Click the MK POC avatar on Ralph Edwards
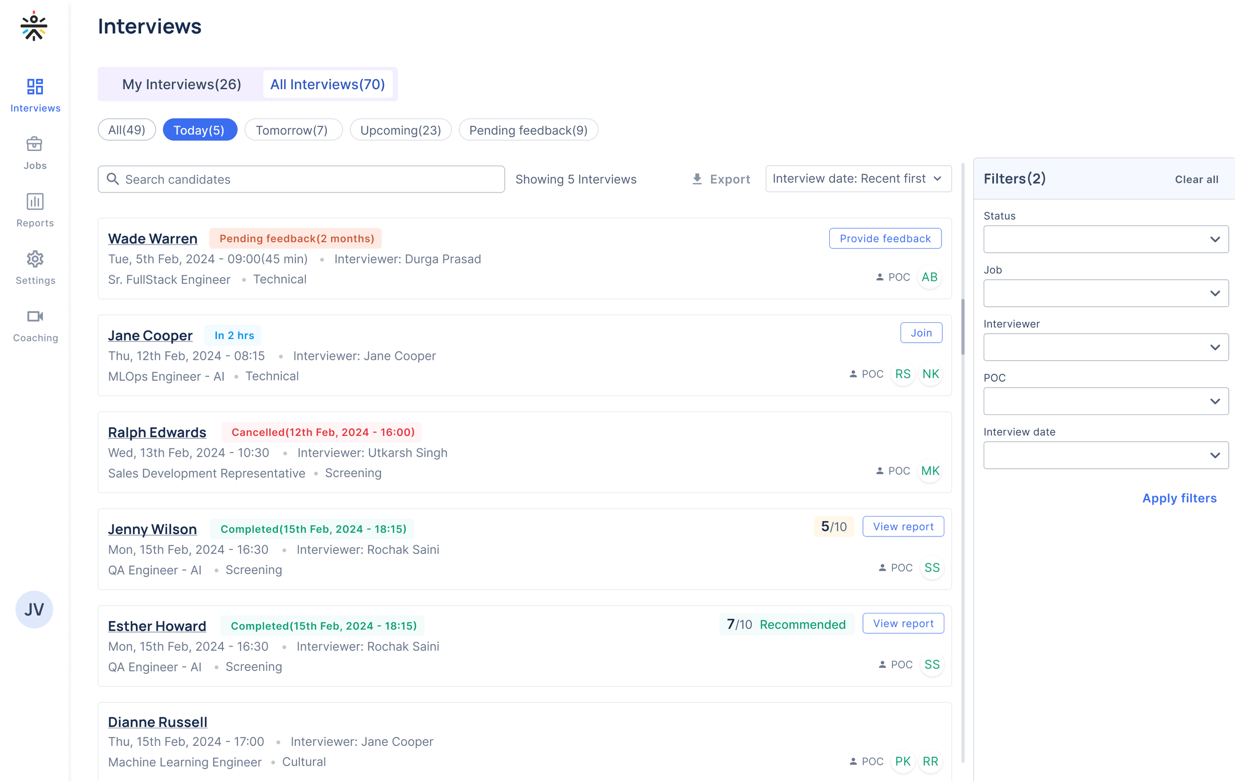The width and height of the screenshot is (1235, 781). [929, 470]
